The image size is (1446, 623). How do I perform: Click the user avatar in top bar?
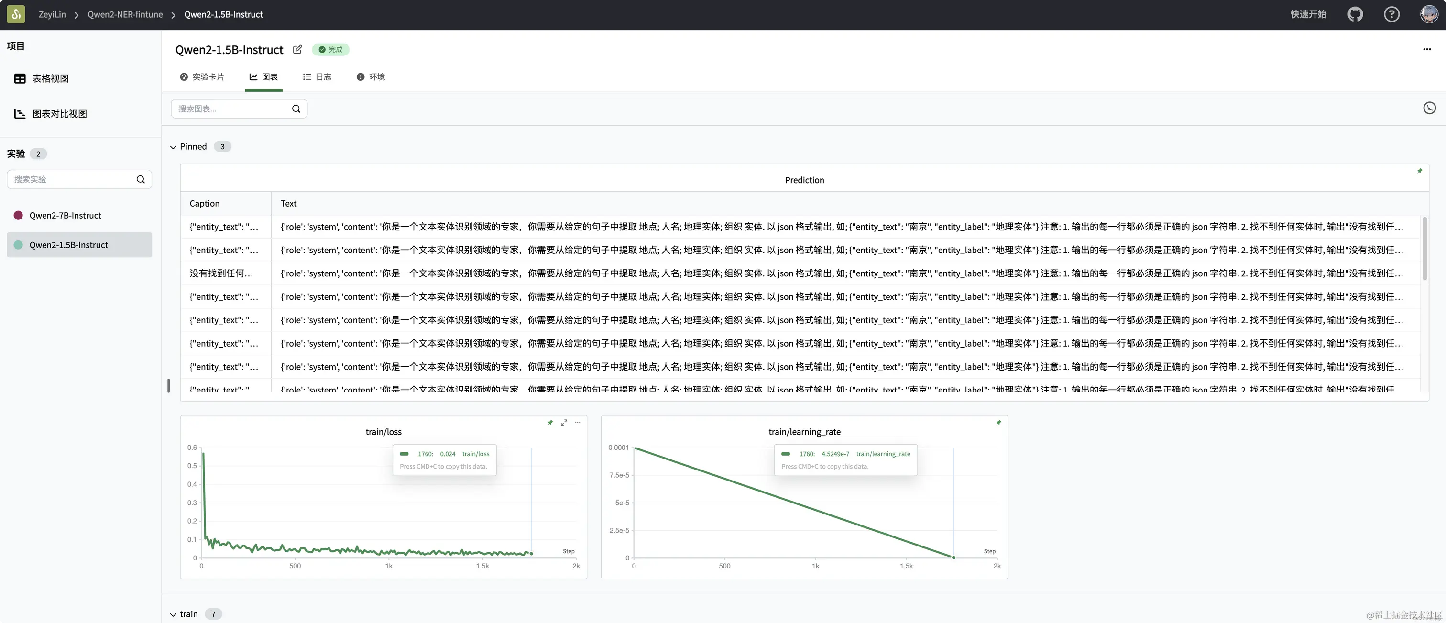[x=1429, y=15]
